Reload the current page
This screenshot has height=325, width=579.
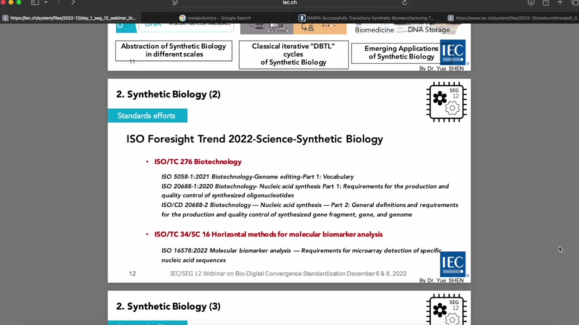pos(404,3)
